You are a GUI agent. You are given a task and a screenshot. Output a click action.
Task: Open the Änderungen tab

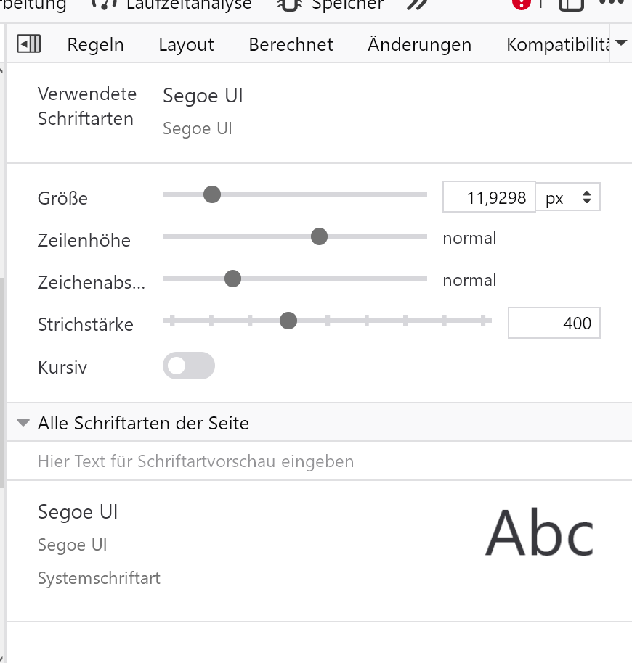coord(419,44)
